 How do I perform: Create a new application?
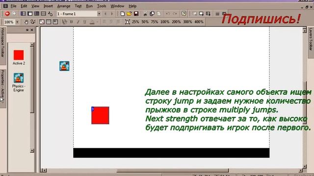click(122, 14)
